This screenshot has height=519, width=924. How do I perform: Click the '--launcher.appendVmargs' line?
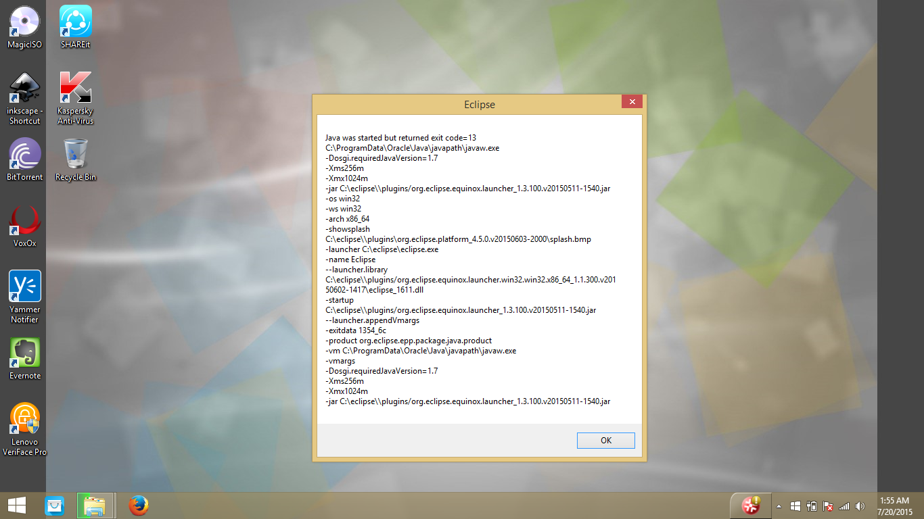372,320
